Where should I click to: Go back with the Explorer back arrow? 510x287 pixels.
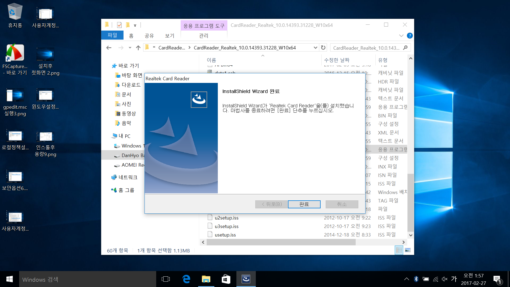click(x=109, y=48)
